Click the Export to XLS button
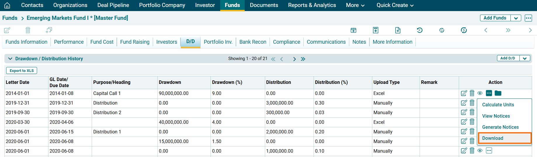Image resolution: width=537 pixels, height=157 pixels. pyautogui.click(x=22, y=70)
